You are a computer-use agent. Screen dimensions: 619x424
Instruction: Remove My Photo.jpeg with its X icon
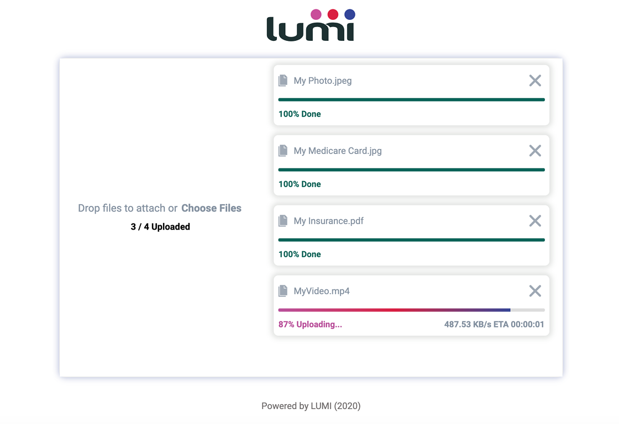point(535,81)
